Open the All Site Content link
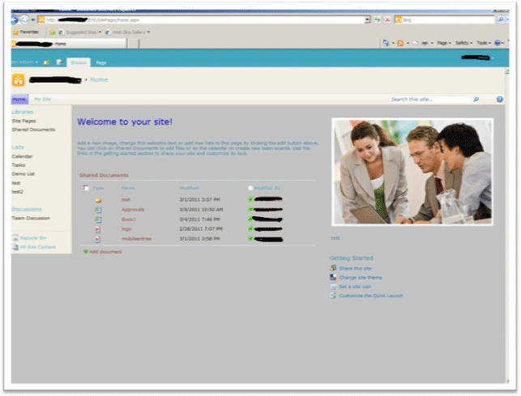The width and height of the screenshot is (521, 396). point(38,247)
